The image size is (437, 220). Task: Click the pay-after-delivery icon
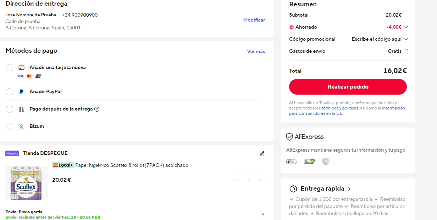tap(21, 109)
